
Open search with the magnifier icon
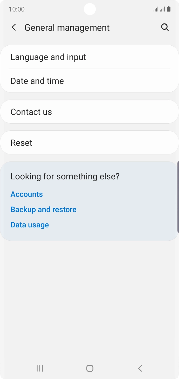tap(165, 27)
